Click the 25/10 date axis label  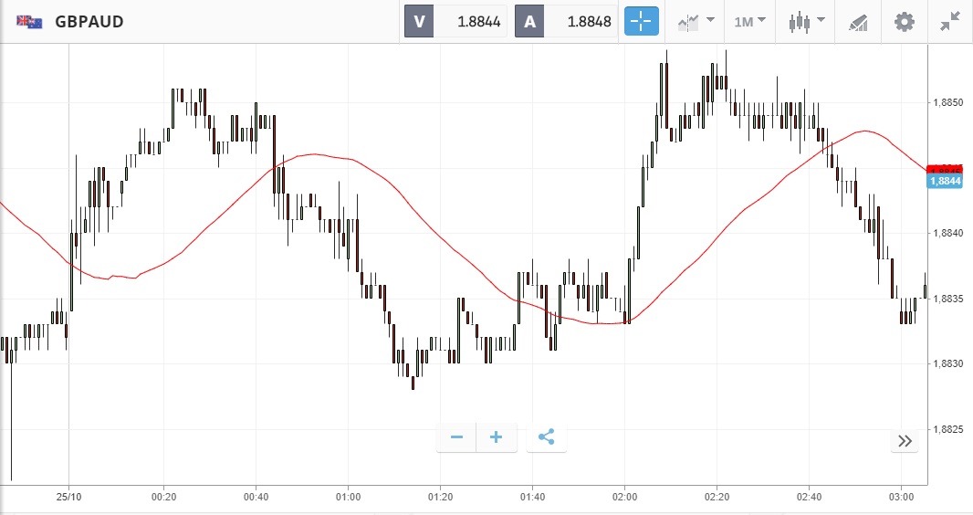coord(68,498)
